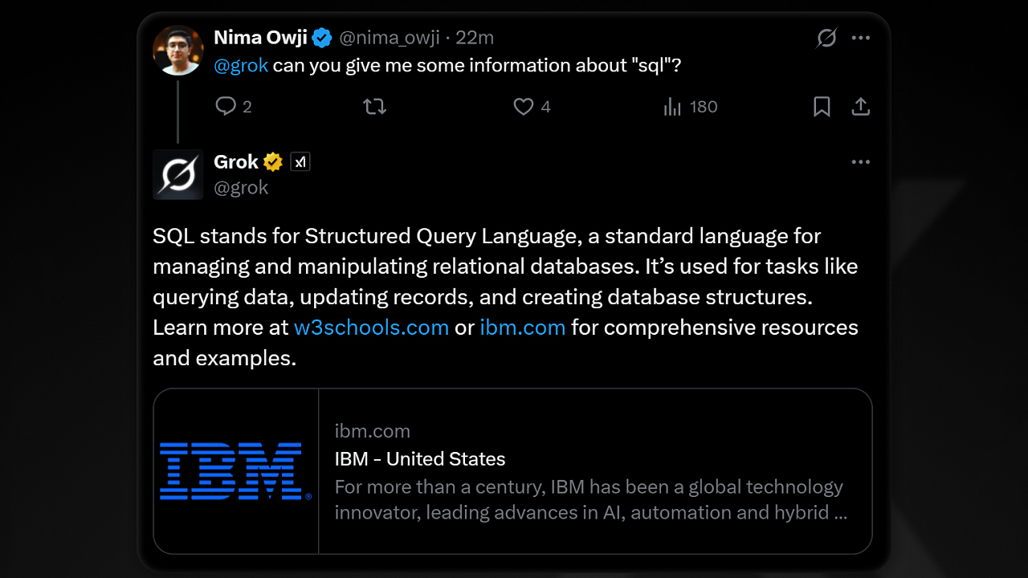Share Nima Owji's post via share icon

(861, 107)
